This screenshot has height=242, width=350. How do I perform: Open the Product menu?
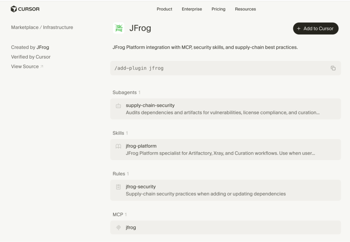tap(164, 9)
